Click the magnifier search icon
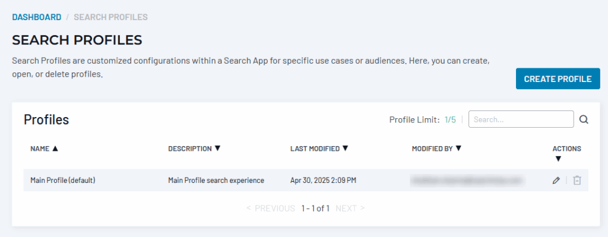Image resolution: width=608 pixels, height=237 pixels. click(584, 120)
